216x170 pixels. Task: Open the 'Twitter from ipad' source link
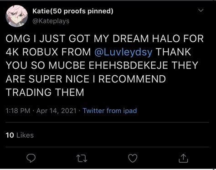click(110, 111)
